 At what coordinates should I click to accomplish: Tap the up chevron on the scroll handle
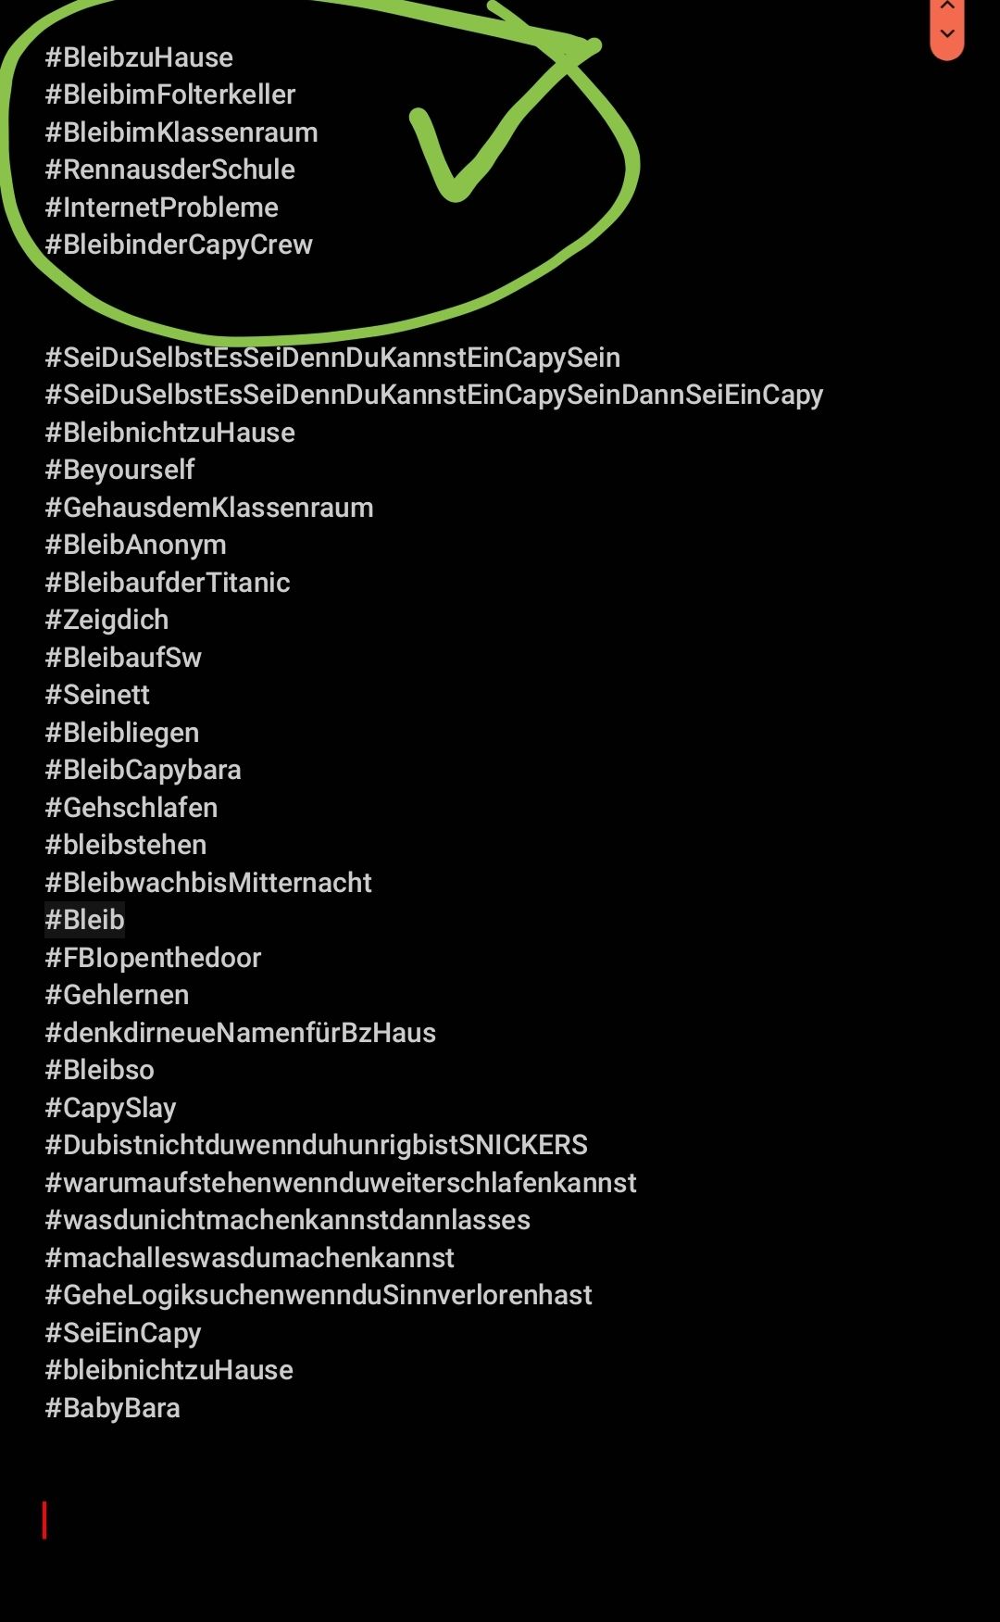click(x=946, y=6)
